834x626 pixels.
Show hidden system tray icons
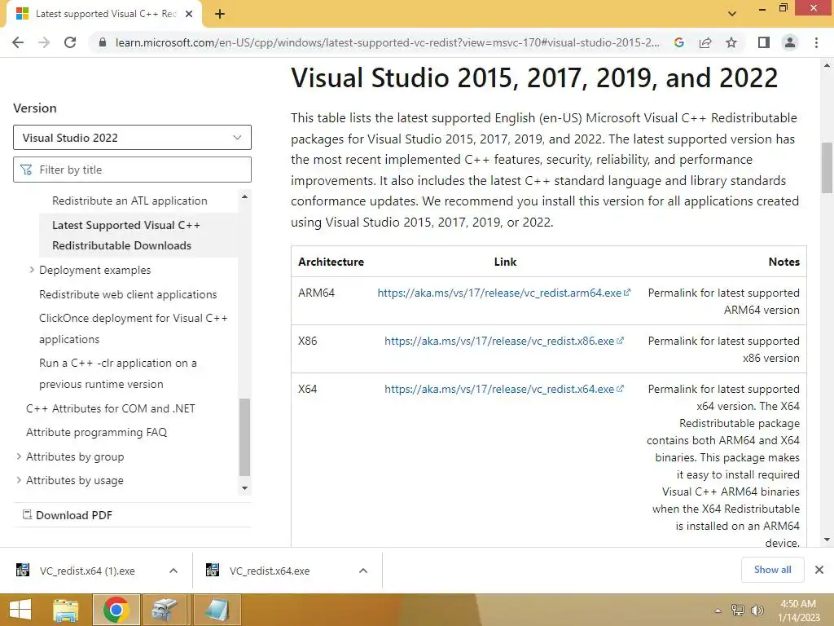pyautogui.click(x=718, y=611)
